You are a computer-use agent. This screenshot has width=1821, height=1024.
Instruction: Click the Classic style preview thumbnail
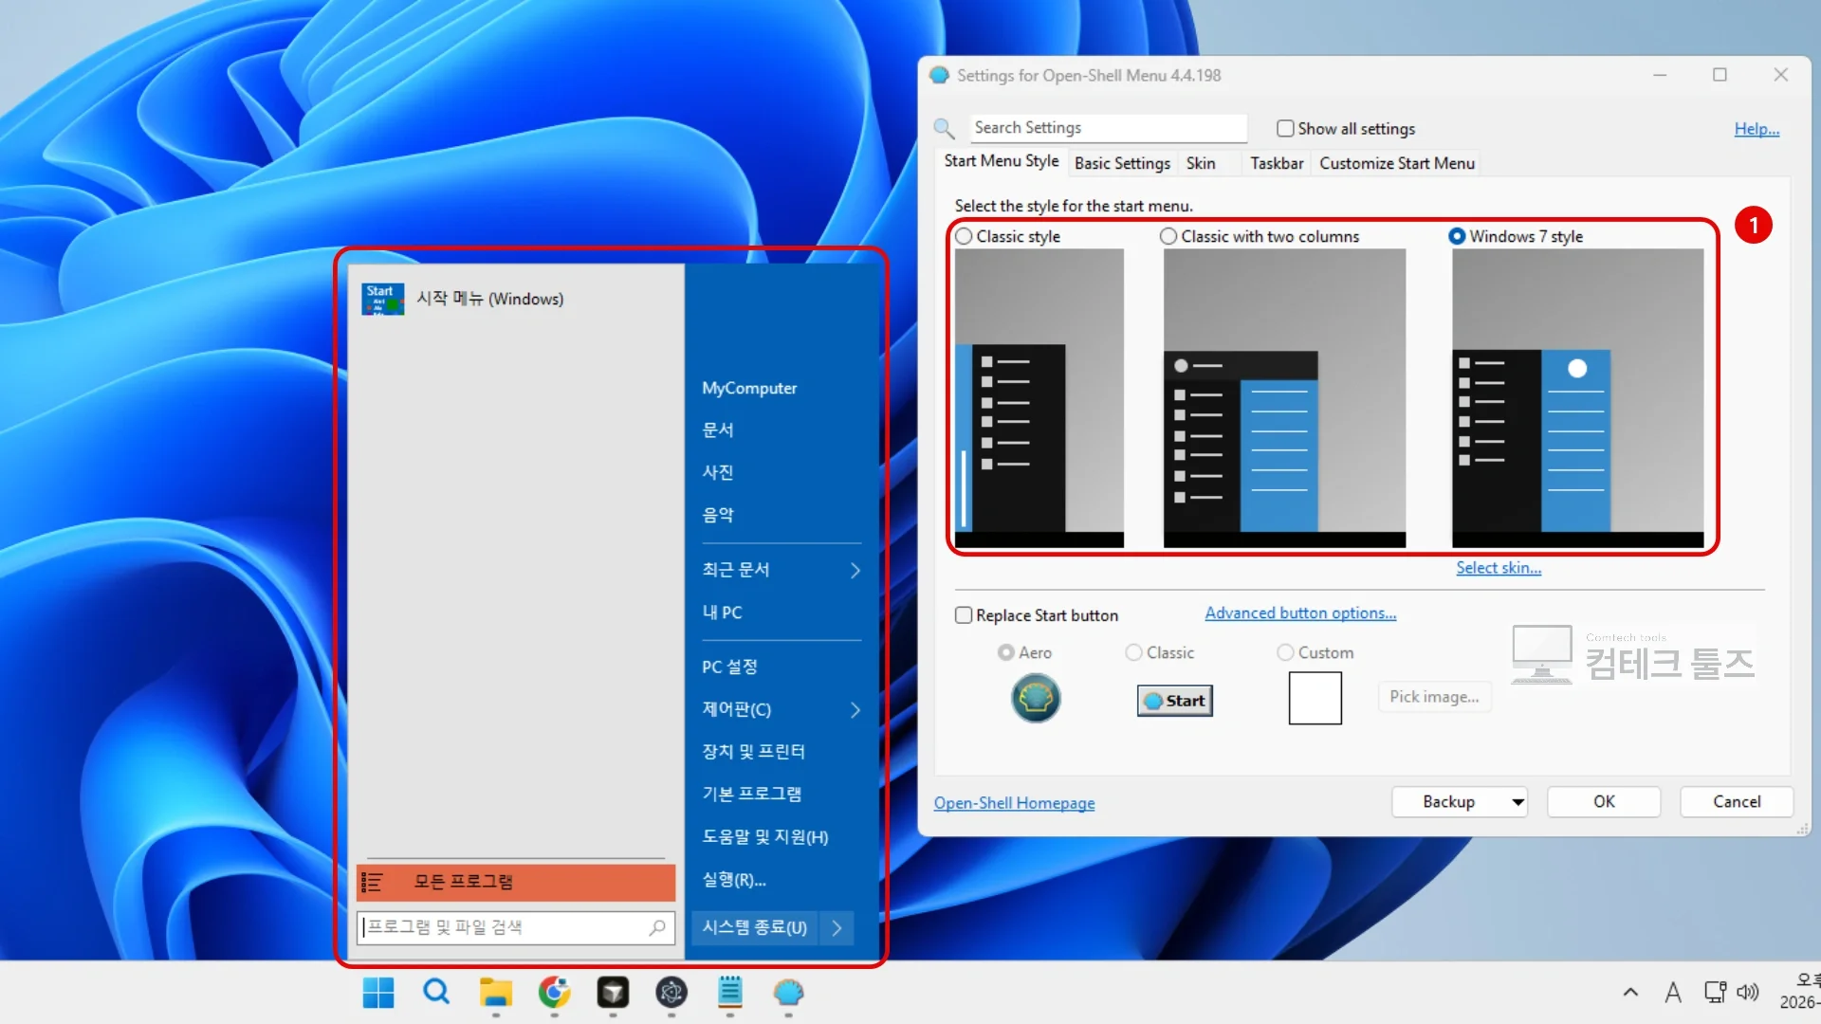click(x=1039, y=398)
